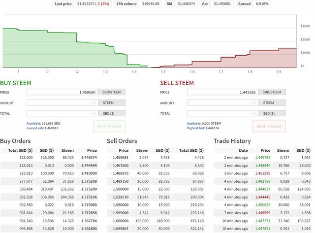The image size is (315, 233).
Task: Click the Sell Steem amount input field
Action: click(x=222, y=103)
